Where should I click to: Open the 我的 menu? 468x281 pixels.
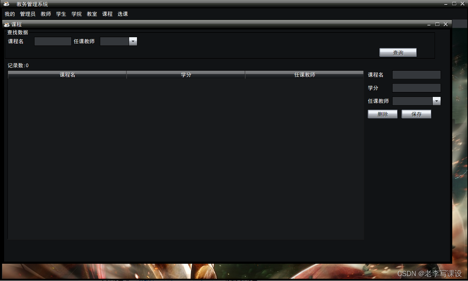click(10, 14)
